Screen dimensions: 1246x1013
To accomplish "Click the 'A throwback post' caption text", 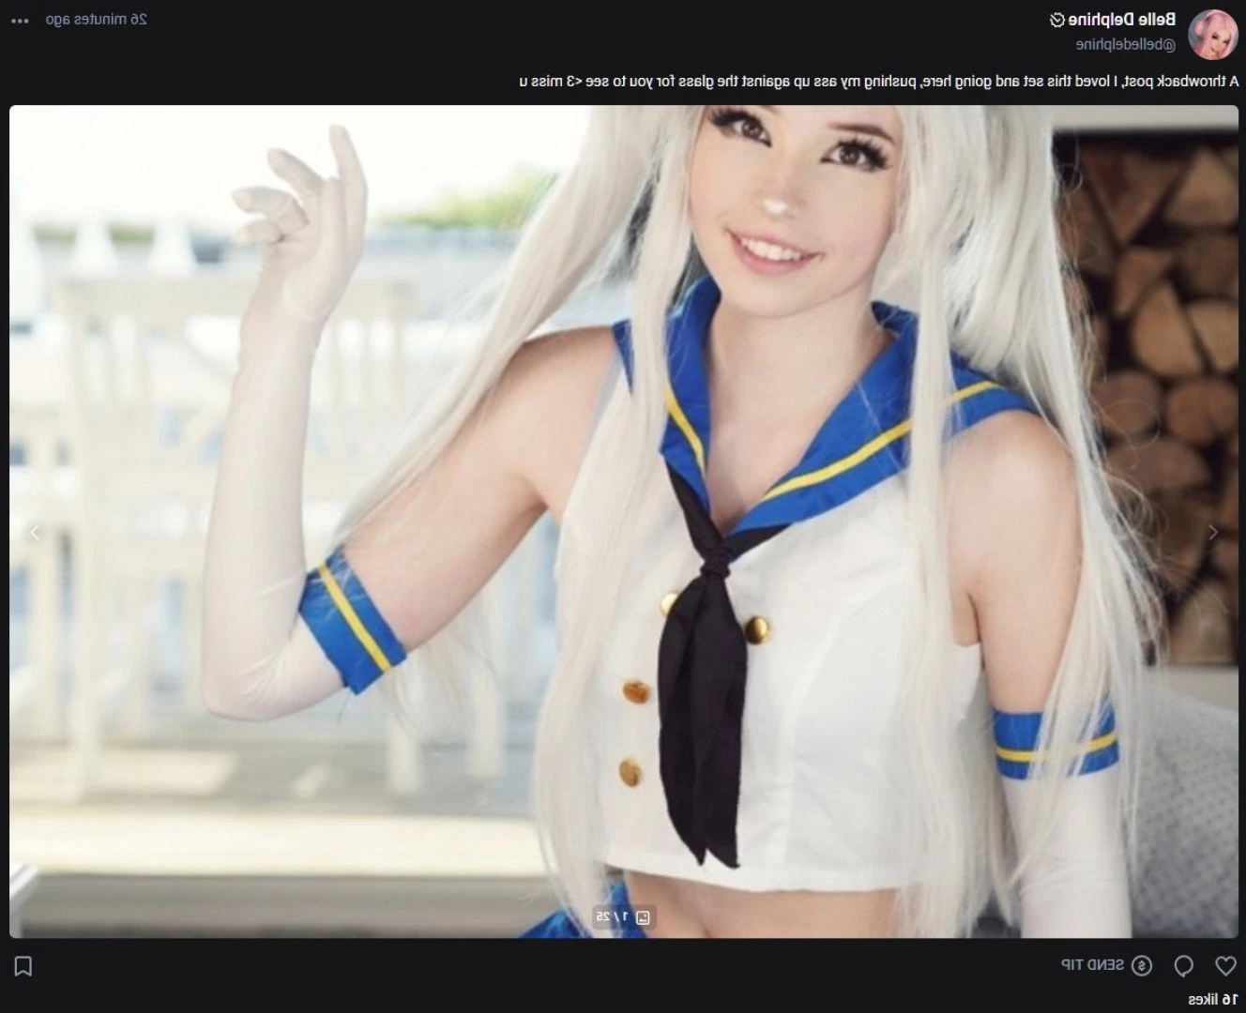I will (878, 82).
